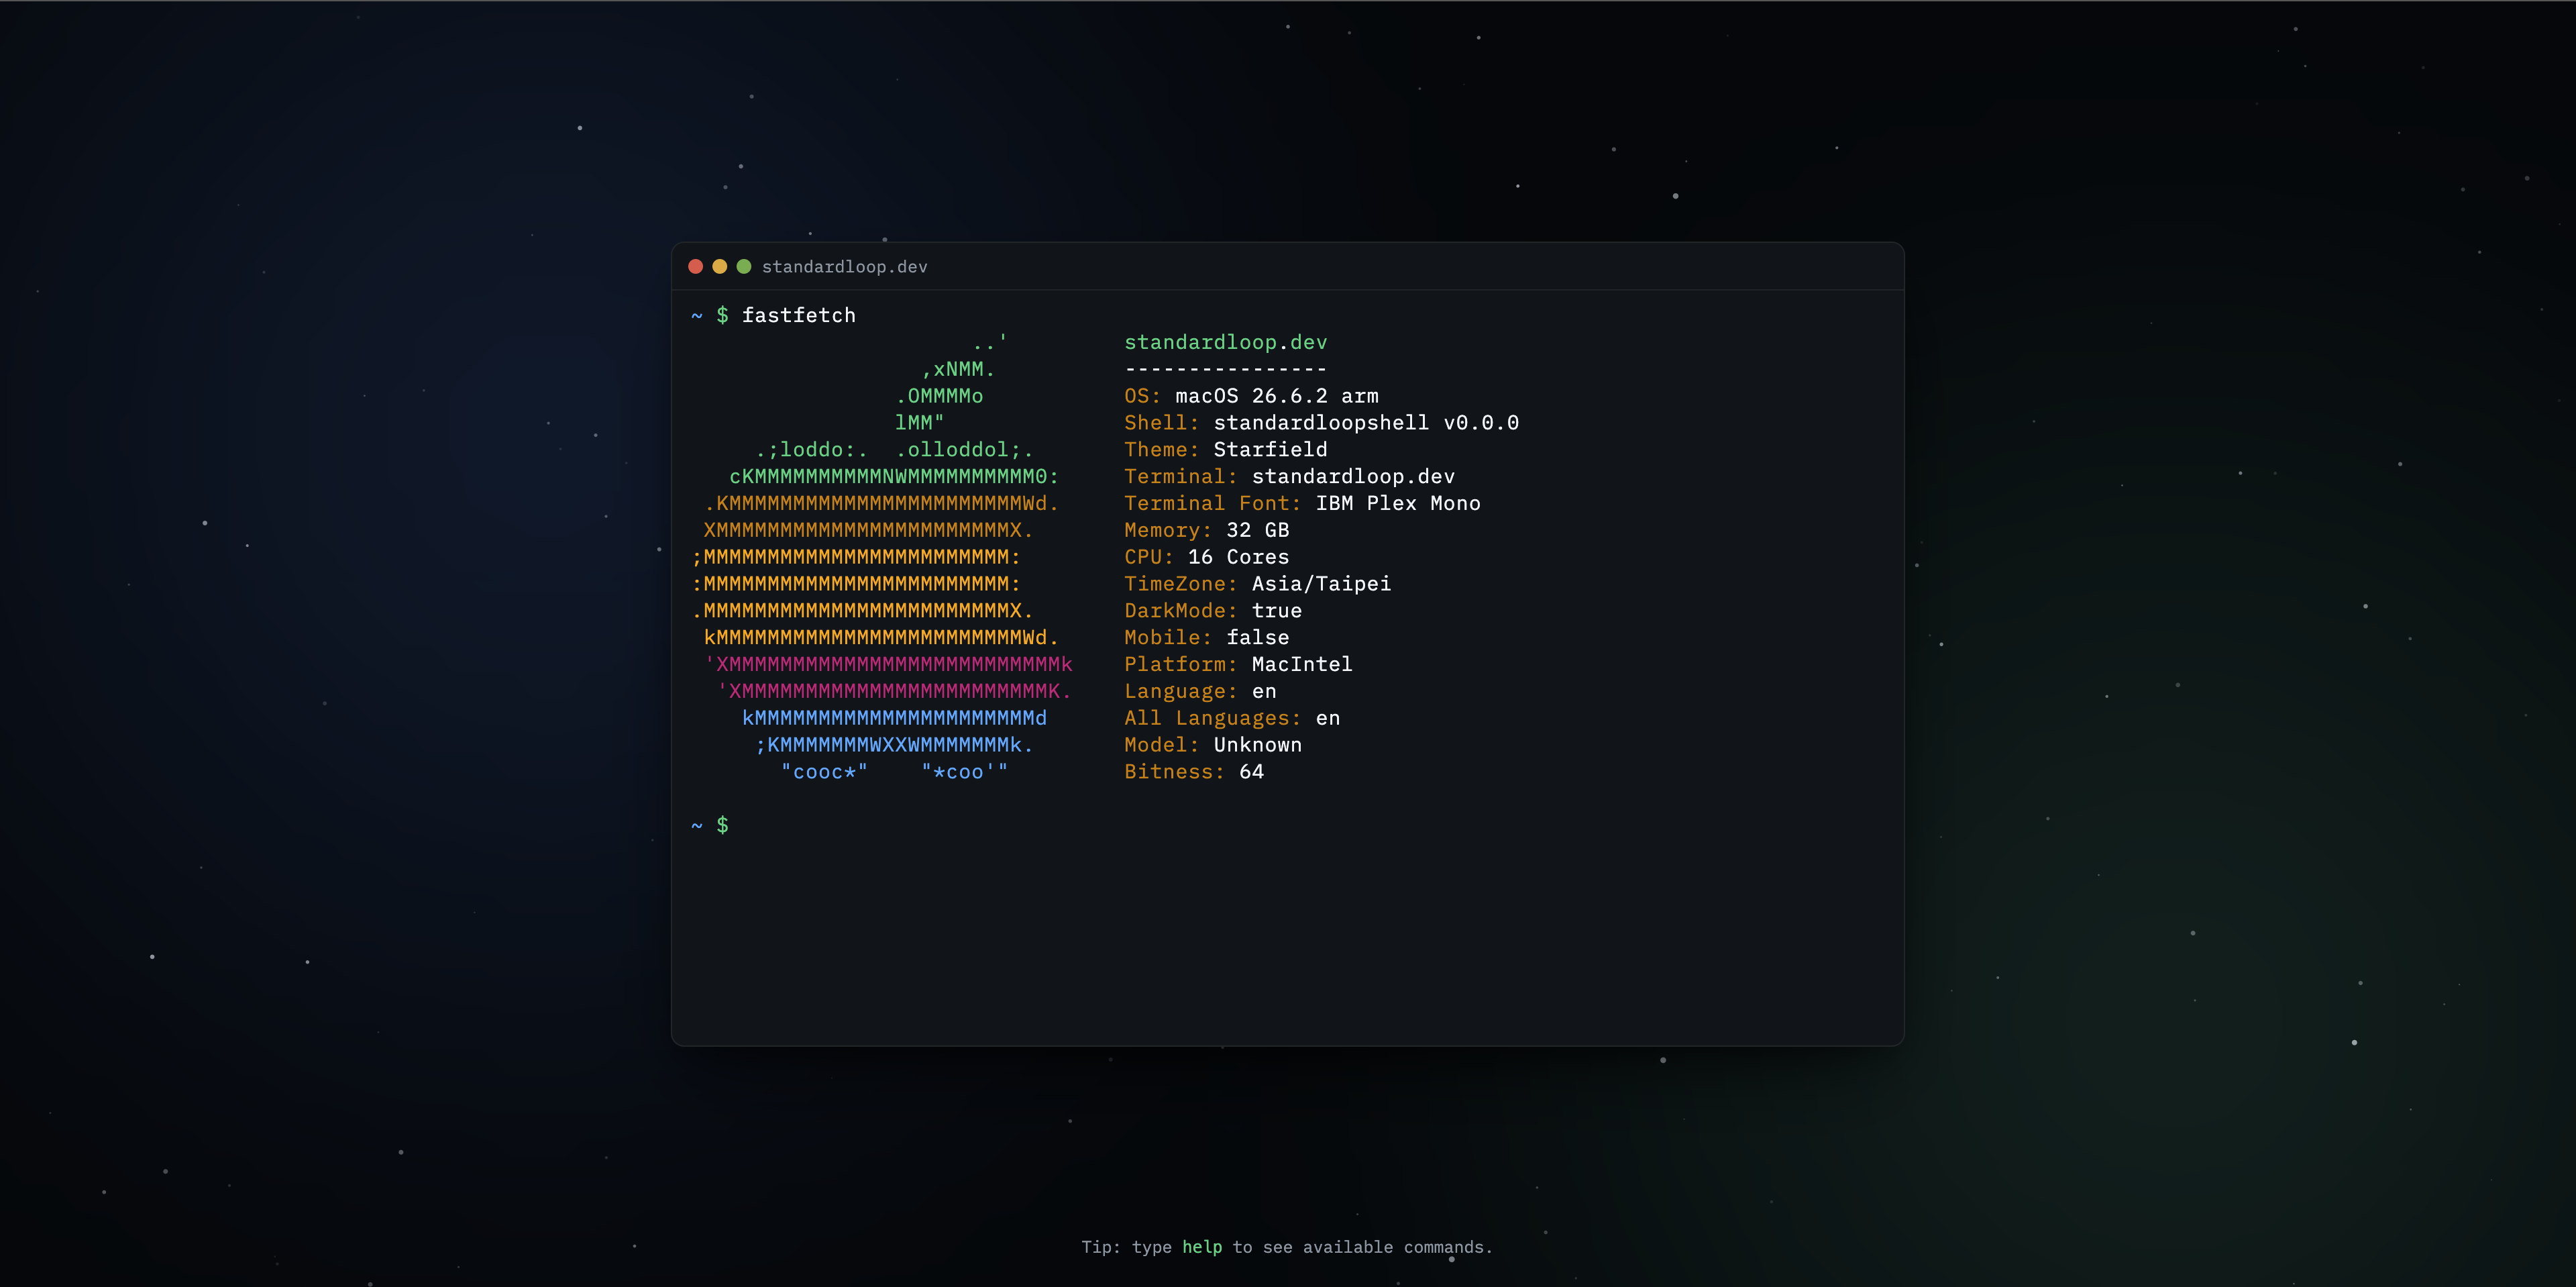Click the All Languages: en line
Screen dimensions: 2576x1287
pyautogui.click(x=1232, y=718)
